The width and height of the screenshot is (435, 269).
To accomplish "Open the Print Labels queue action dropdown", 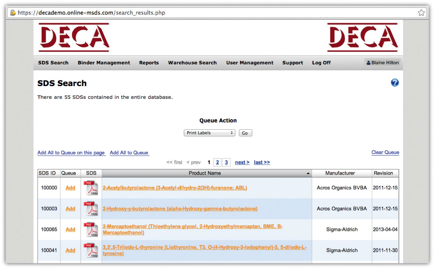I will pyautogui.click(x=209, y=133).
